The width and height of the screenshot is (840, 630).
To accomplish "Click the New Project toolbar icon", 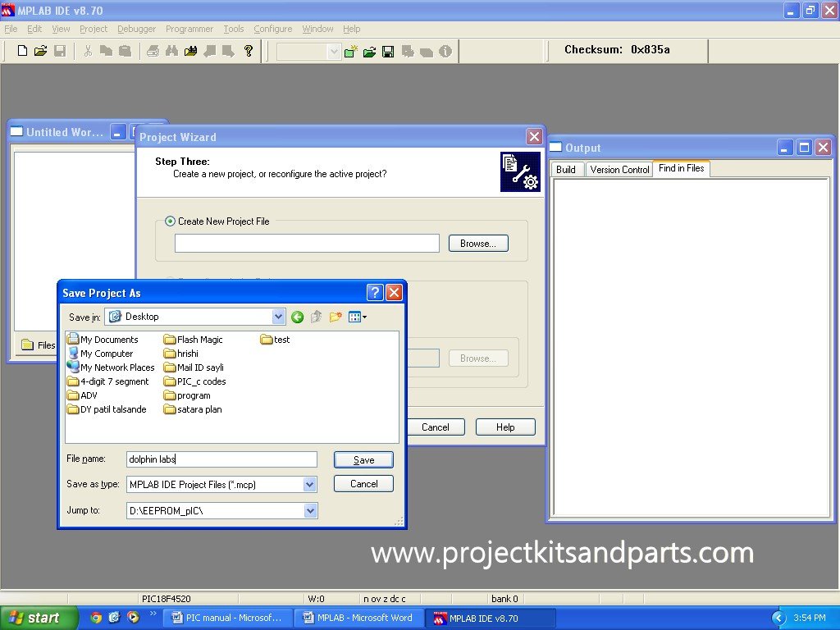I will 351,52.
